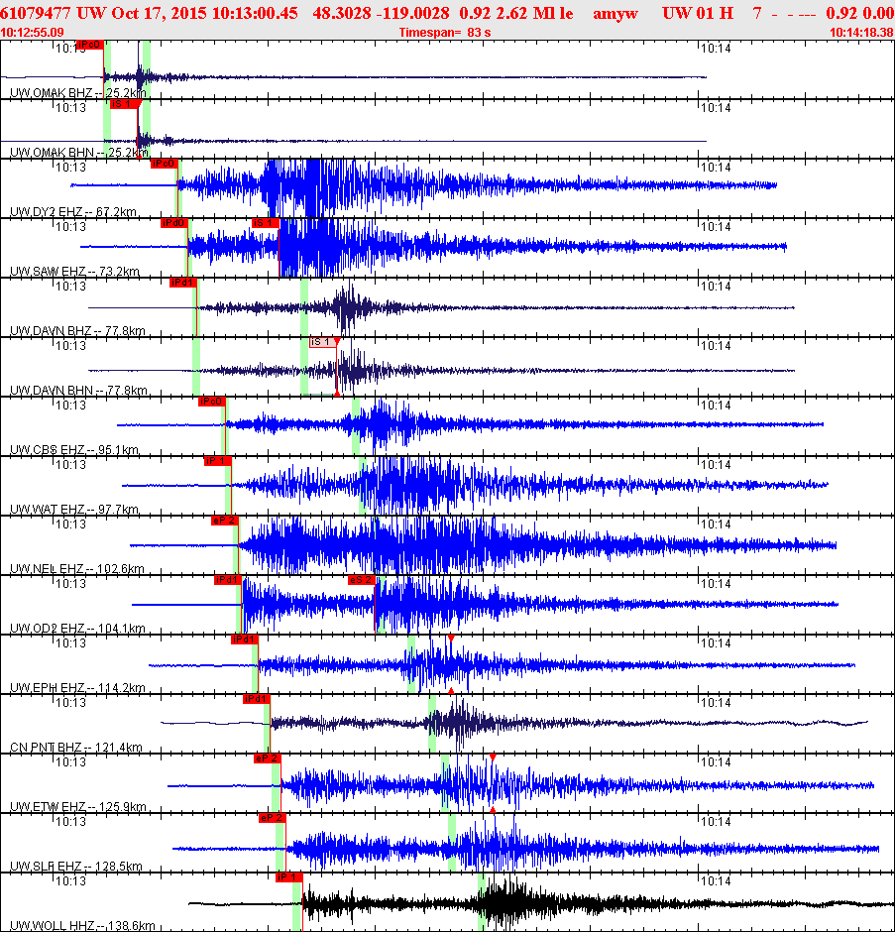Click the iPd1 pick flag on PNT BHZ
The width and height of the screenshot is (895, 932).
tap(256, 698)
